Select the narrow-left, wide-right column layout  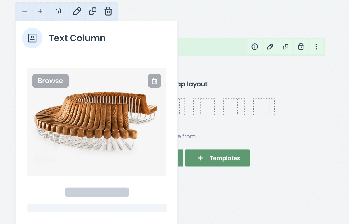point(204,107)
